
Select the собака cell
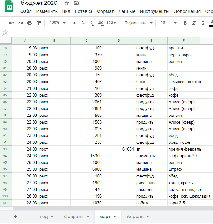[x=151, y=203]
